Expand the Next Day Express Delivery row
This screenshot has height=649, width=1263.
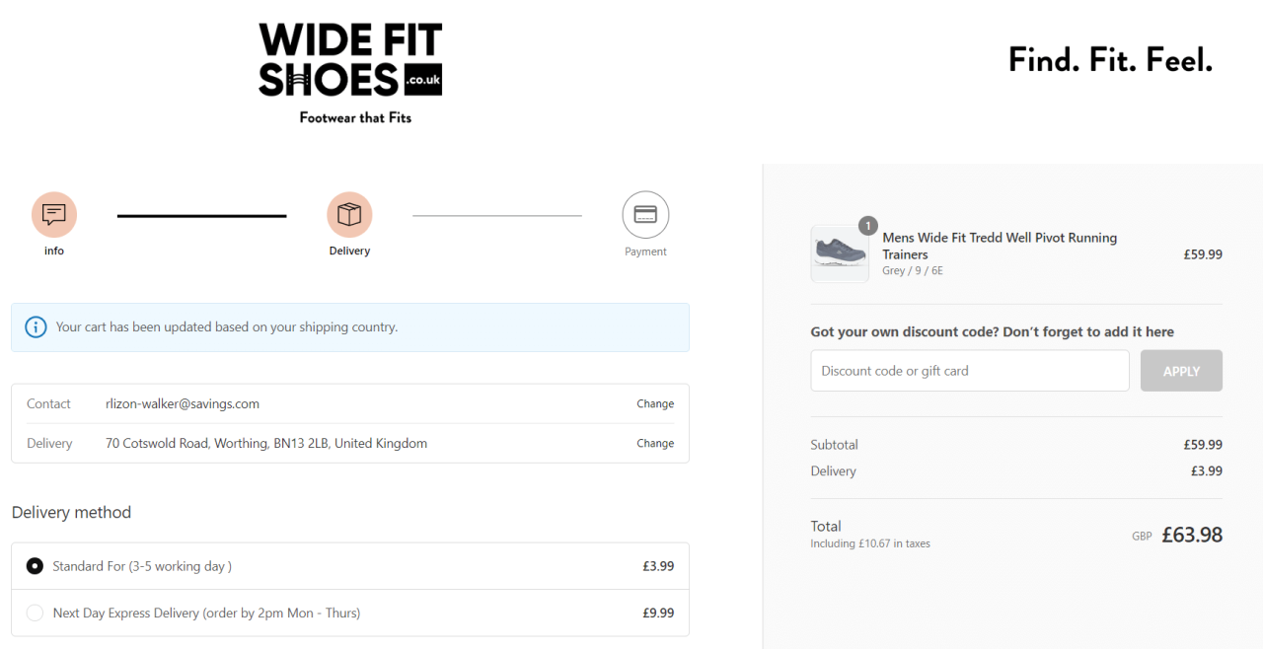pyautogui.click(x=349, y=612)
